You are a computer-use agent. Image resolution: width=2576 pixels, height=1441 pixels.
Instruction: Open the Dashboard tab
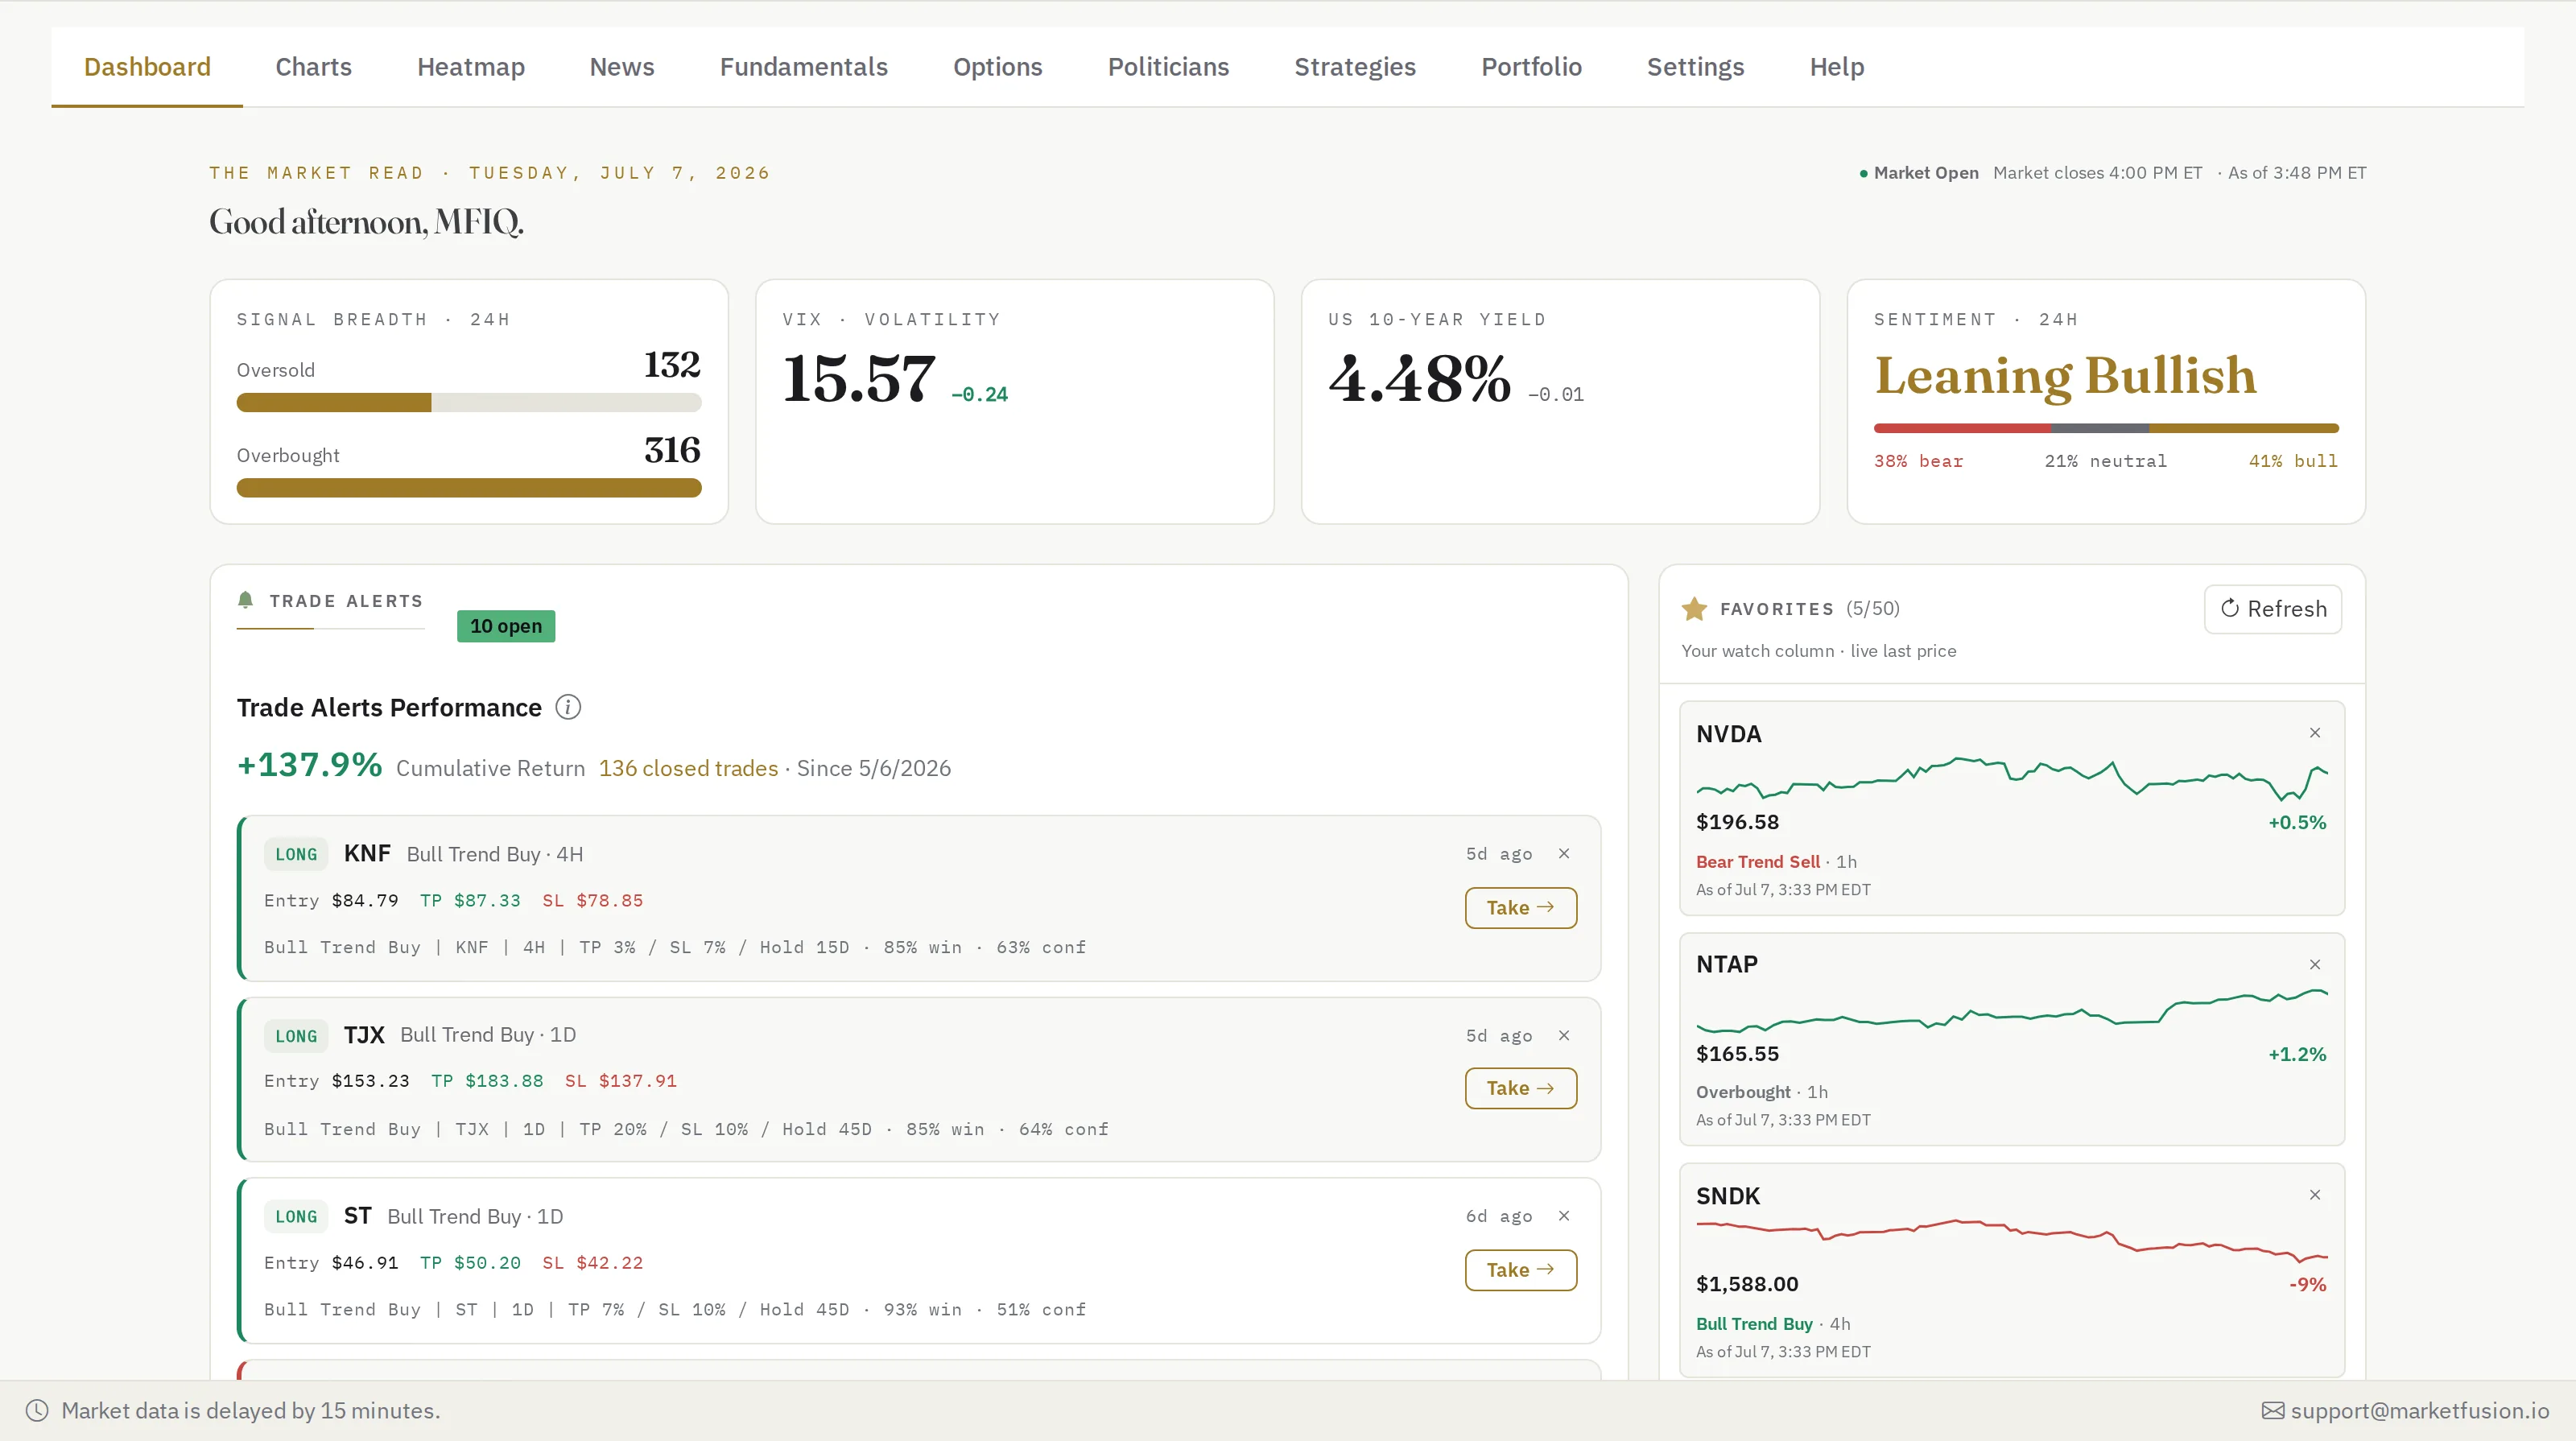pos(147,67)
